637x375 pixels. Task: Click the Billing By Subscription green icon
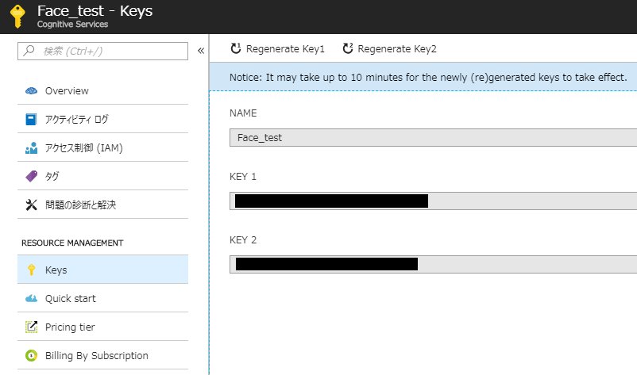(31, 355)
